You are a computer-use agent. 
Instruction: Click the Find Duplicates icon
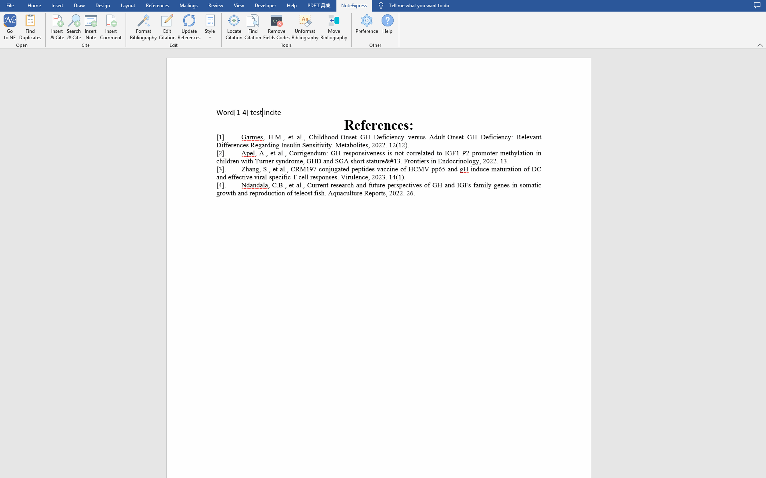click(30, 27)
